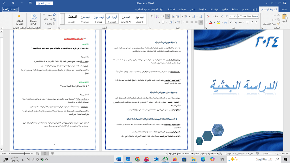Switch to the Design (تصميم) tab
The image size is (290, 163).
245,9
